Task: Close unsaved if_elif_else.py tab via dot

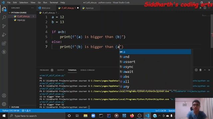Action: tap(78, 8)
